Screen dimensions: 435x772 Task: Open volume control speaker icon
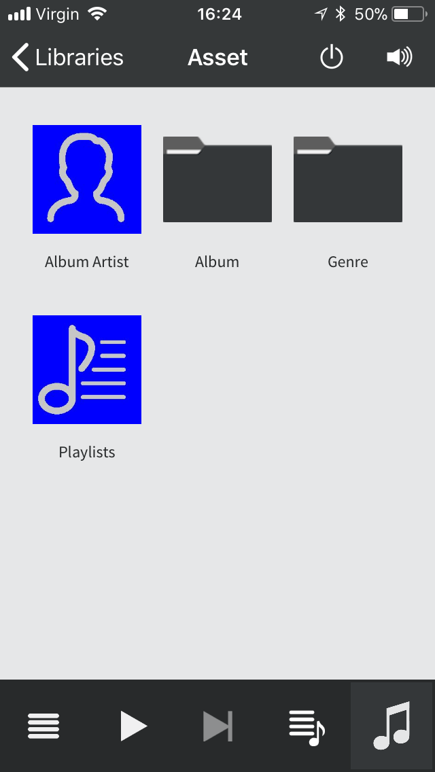point(399,58)
